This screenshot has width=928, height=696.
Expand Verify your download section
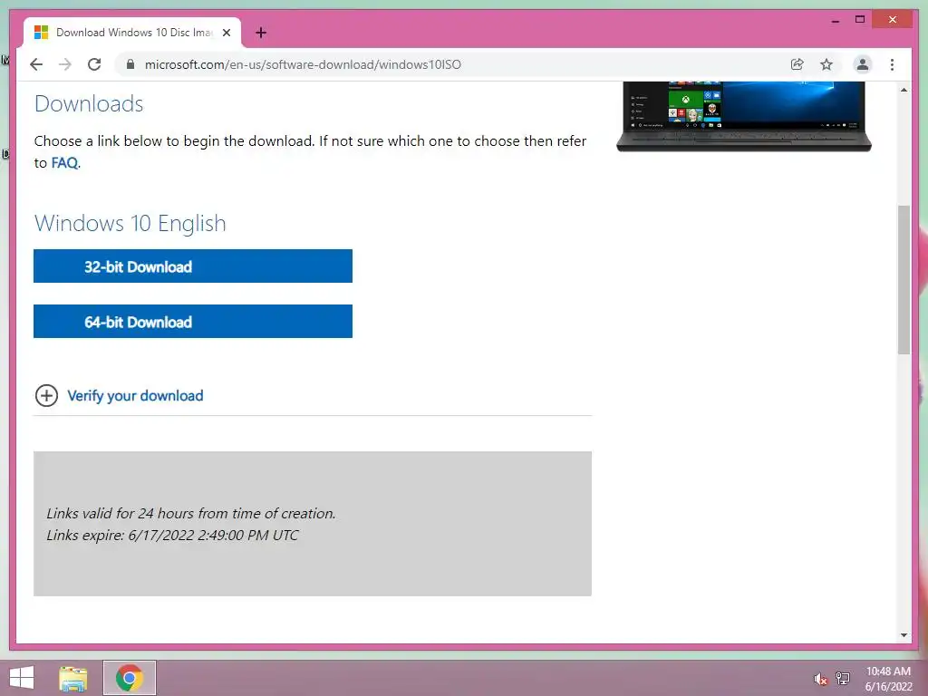pyautogui.click(x=47, y=395)
